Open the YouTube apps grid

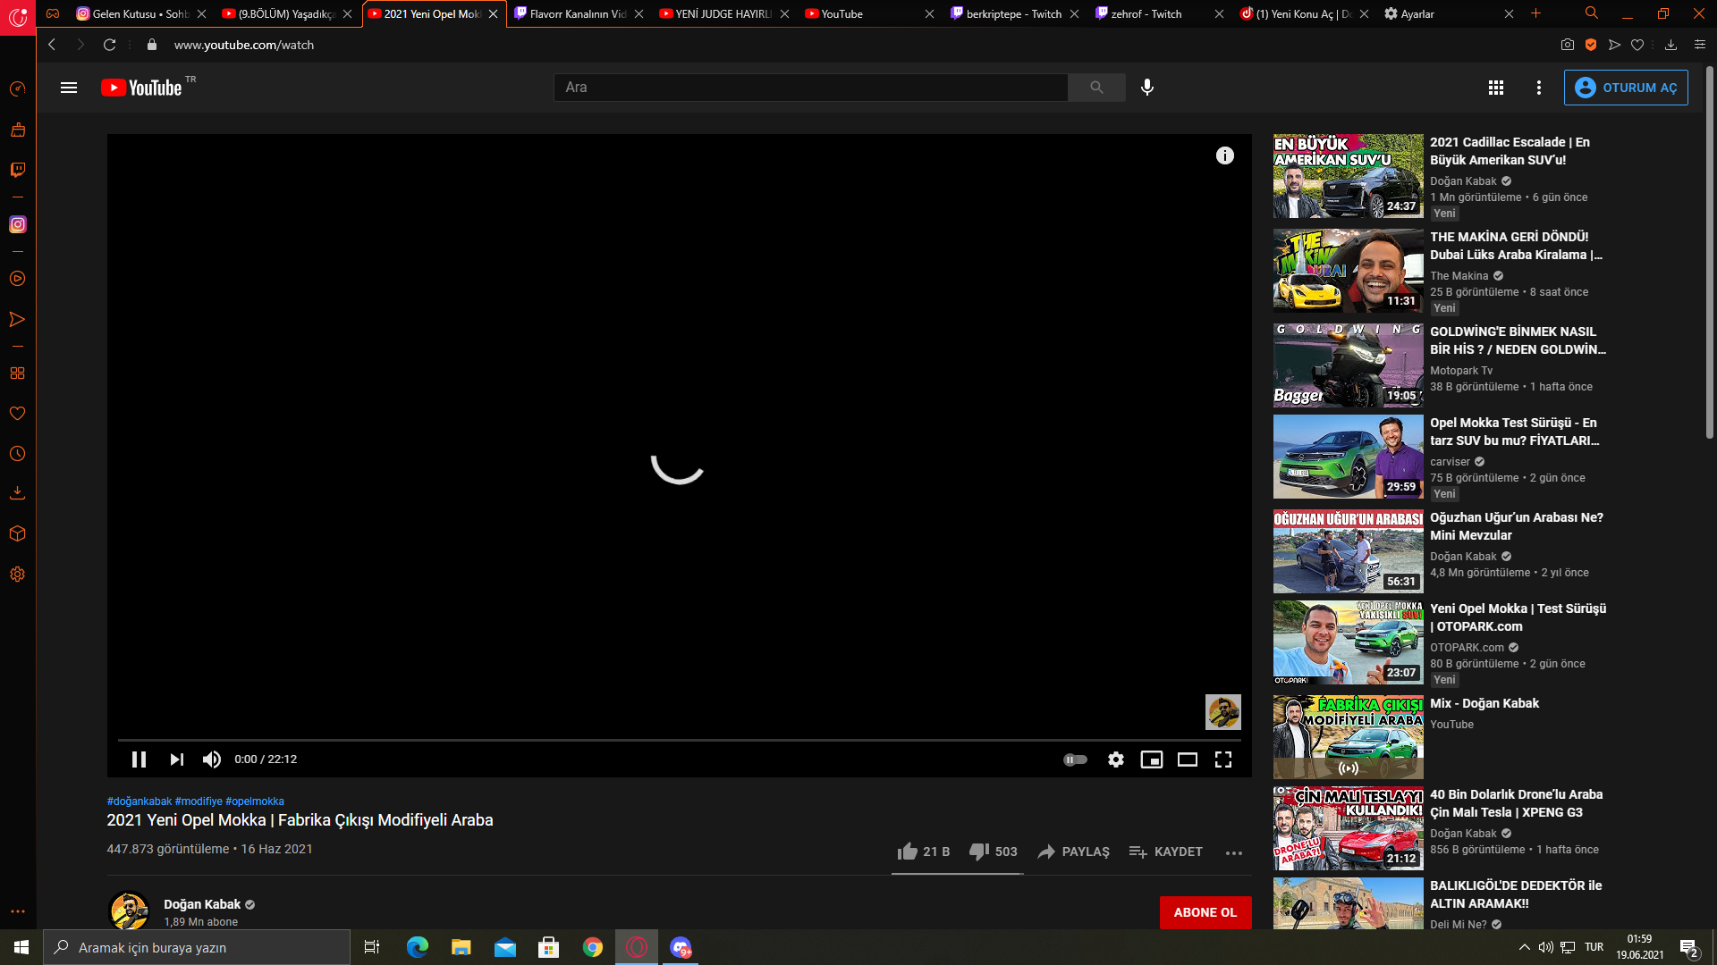pyautogui.click(x=1496, y=88)
